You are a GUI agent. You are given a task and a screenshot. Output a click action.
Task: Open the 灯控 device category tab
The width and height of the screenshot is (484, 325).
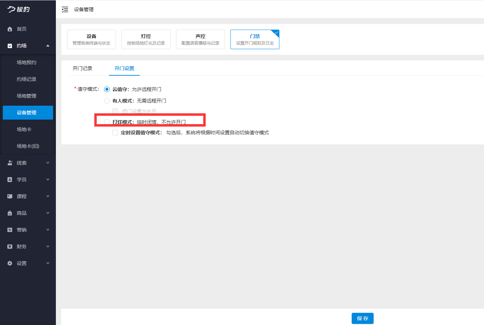pos(146,39)
